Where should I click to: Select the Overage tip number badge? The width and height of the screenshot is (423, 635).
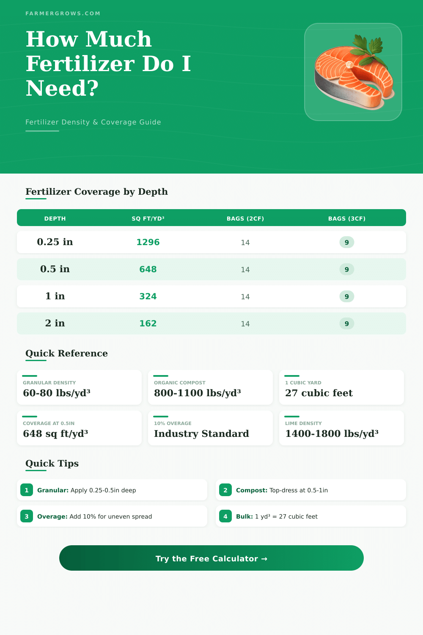[x=27, y=516]
